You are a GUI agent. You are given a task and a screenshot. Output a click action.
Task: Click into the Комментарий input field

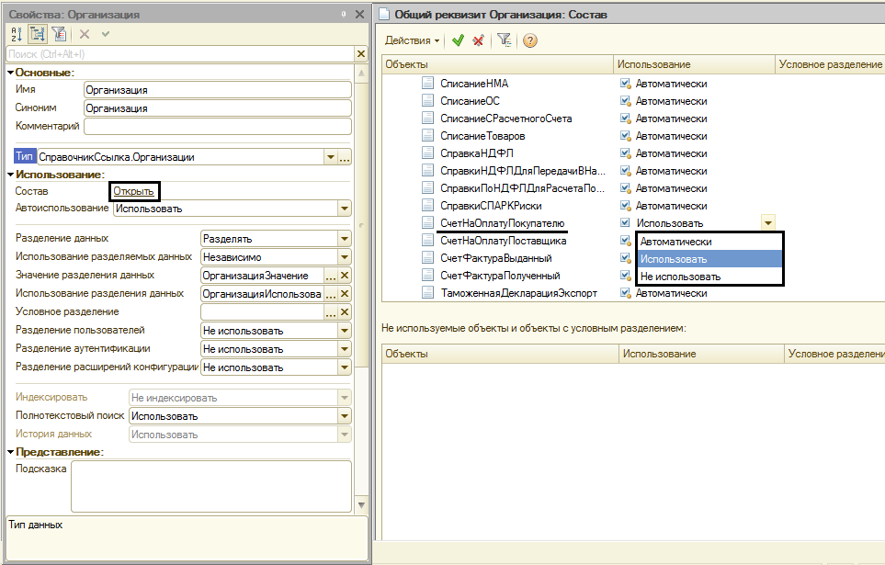coord(217,126)
